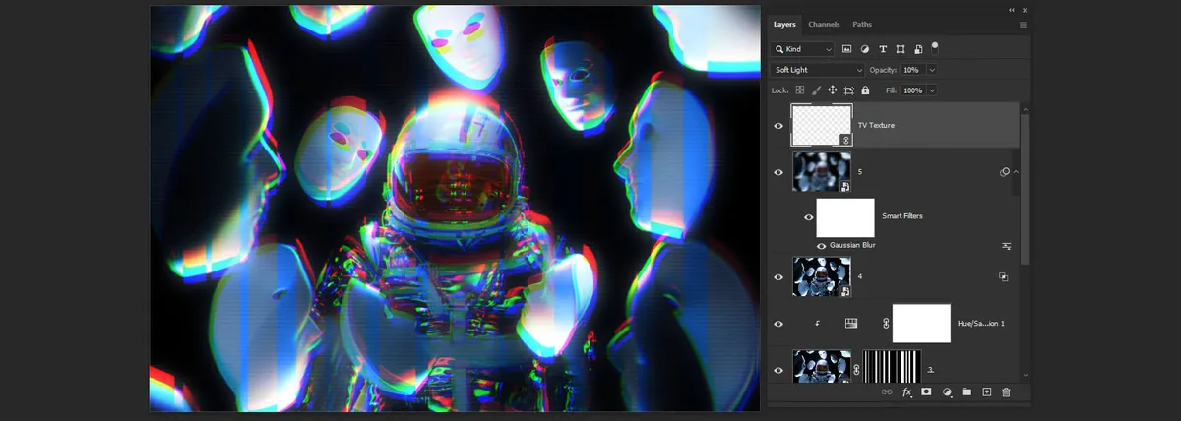Viewport: 1181px width, 421px height.
Task: Select the Smart Filters mask thumbnail
Action: point(845,217)
